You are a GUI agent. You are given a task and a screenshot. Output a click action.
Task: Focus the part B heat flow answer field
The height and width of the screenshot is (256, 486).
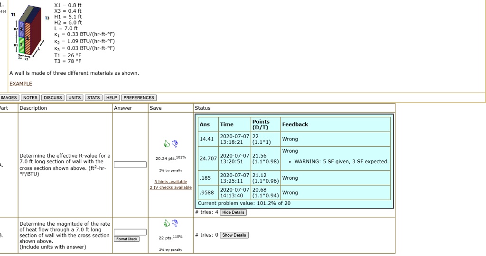pyautogui.click(x=127, y=232)
